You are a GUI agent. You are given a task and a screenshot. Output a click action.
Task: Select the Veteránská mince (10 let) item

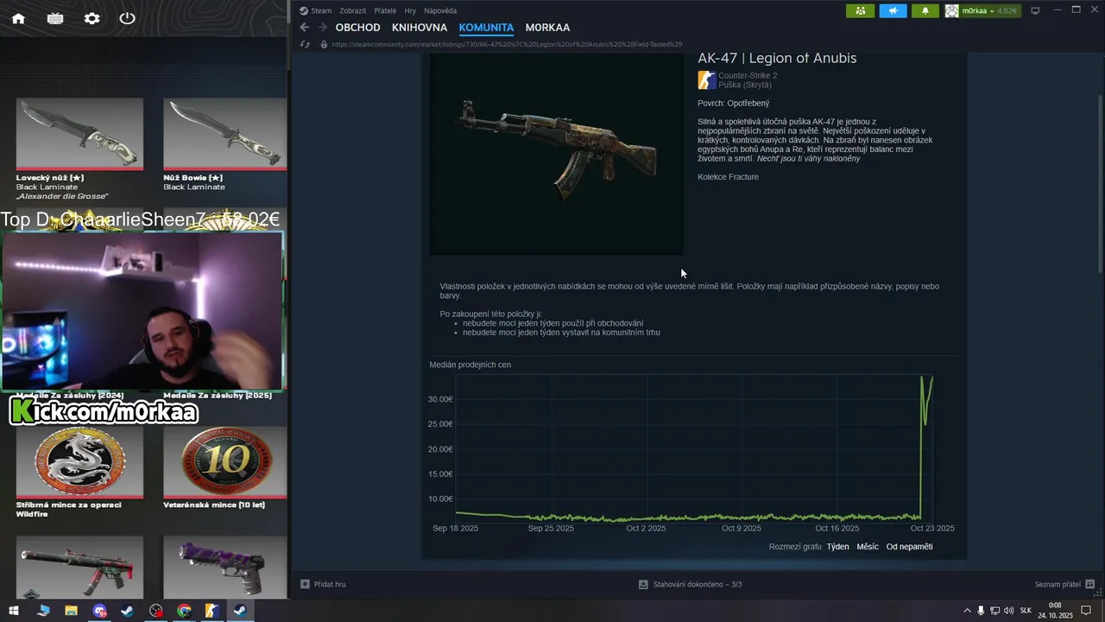click(x=224, y=468)
